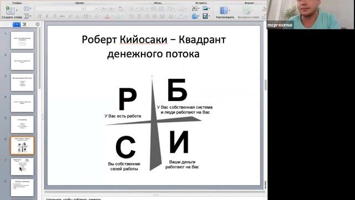
Task: Decrease the paragraph indent
Action: pos(154,9)
